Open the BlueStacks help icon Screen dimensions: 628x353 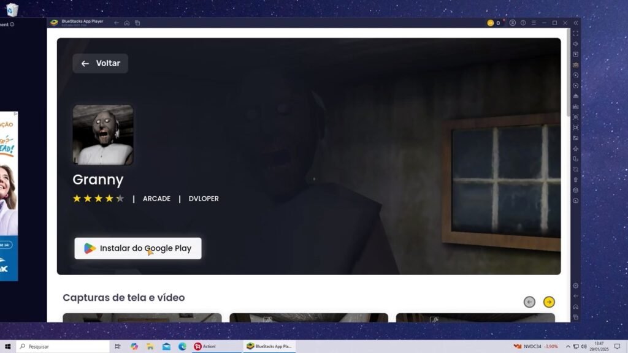pyautogui.click(x=523, y=23)
